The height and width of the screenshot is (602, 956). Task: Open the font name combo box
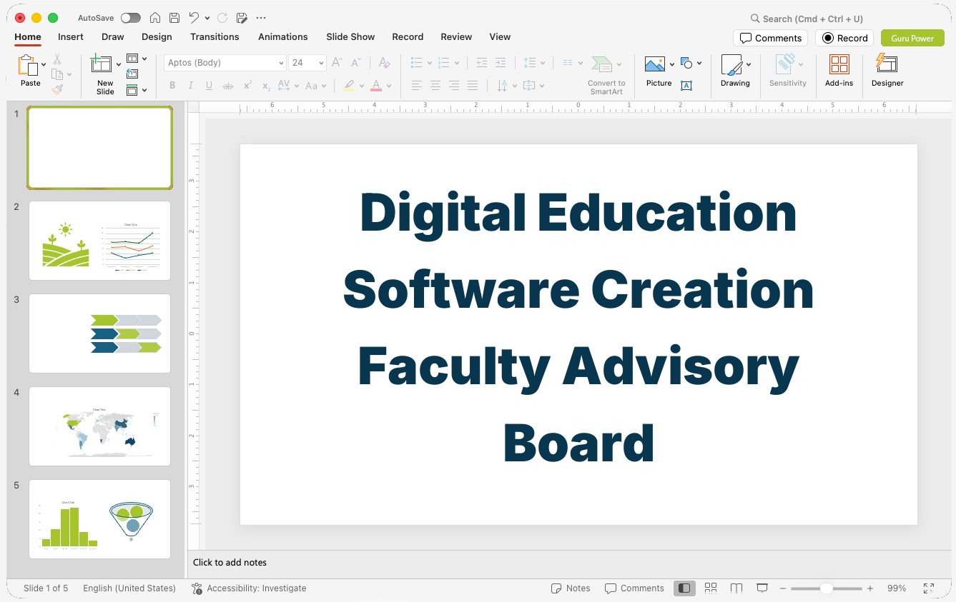(225, 63)
